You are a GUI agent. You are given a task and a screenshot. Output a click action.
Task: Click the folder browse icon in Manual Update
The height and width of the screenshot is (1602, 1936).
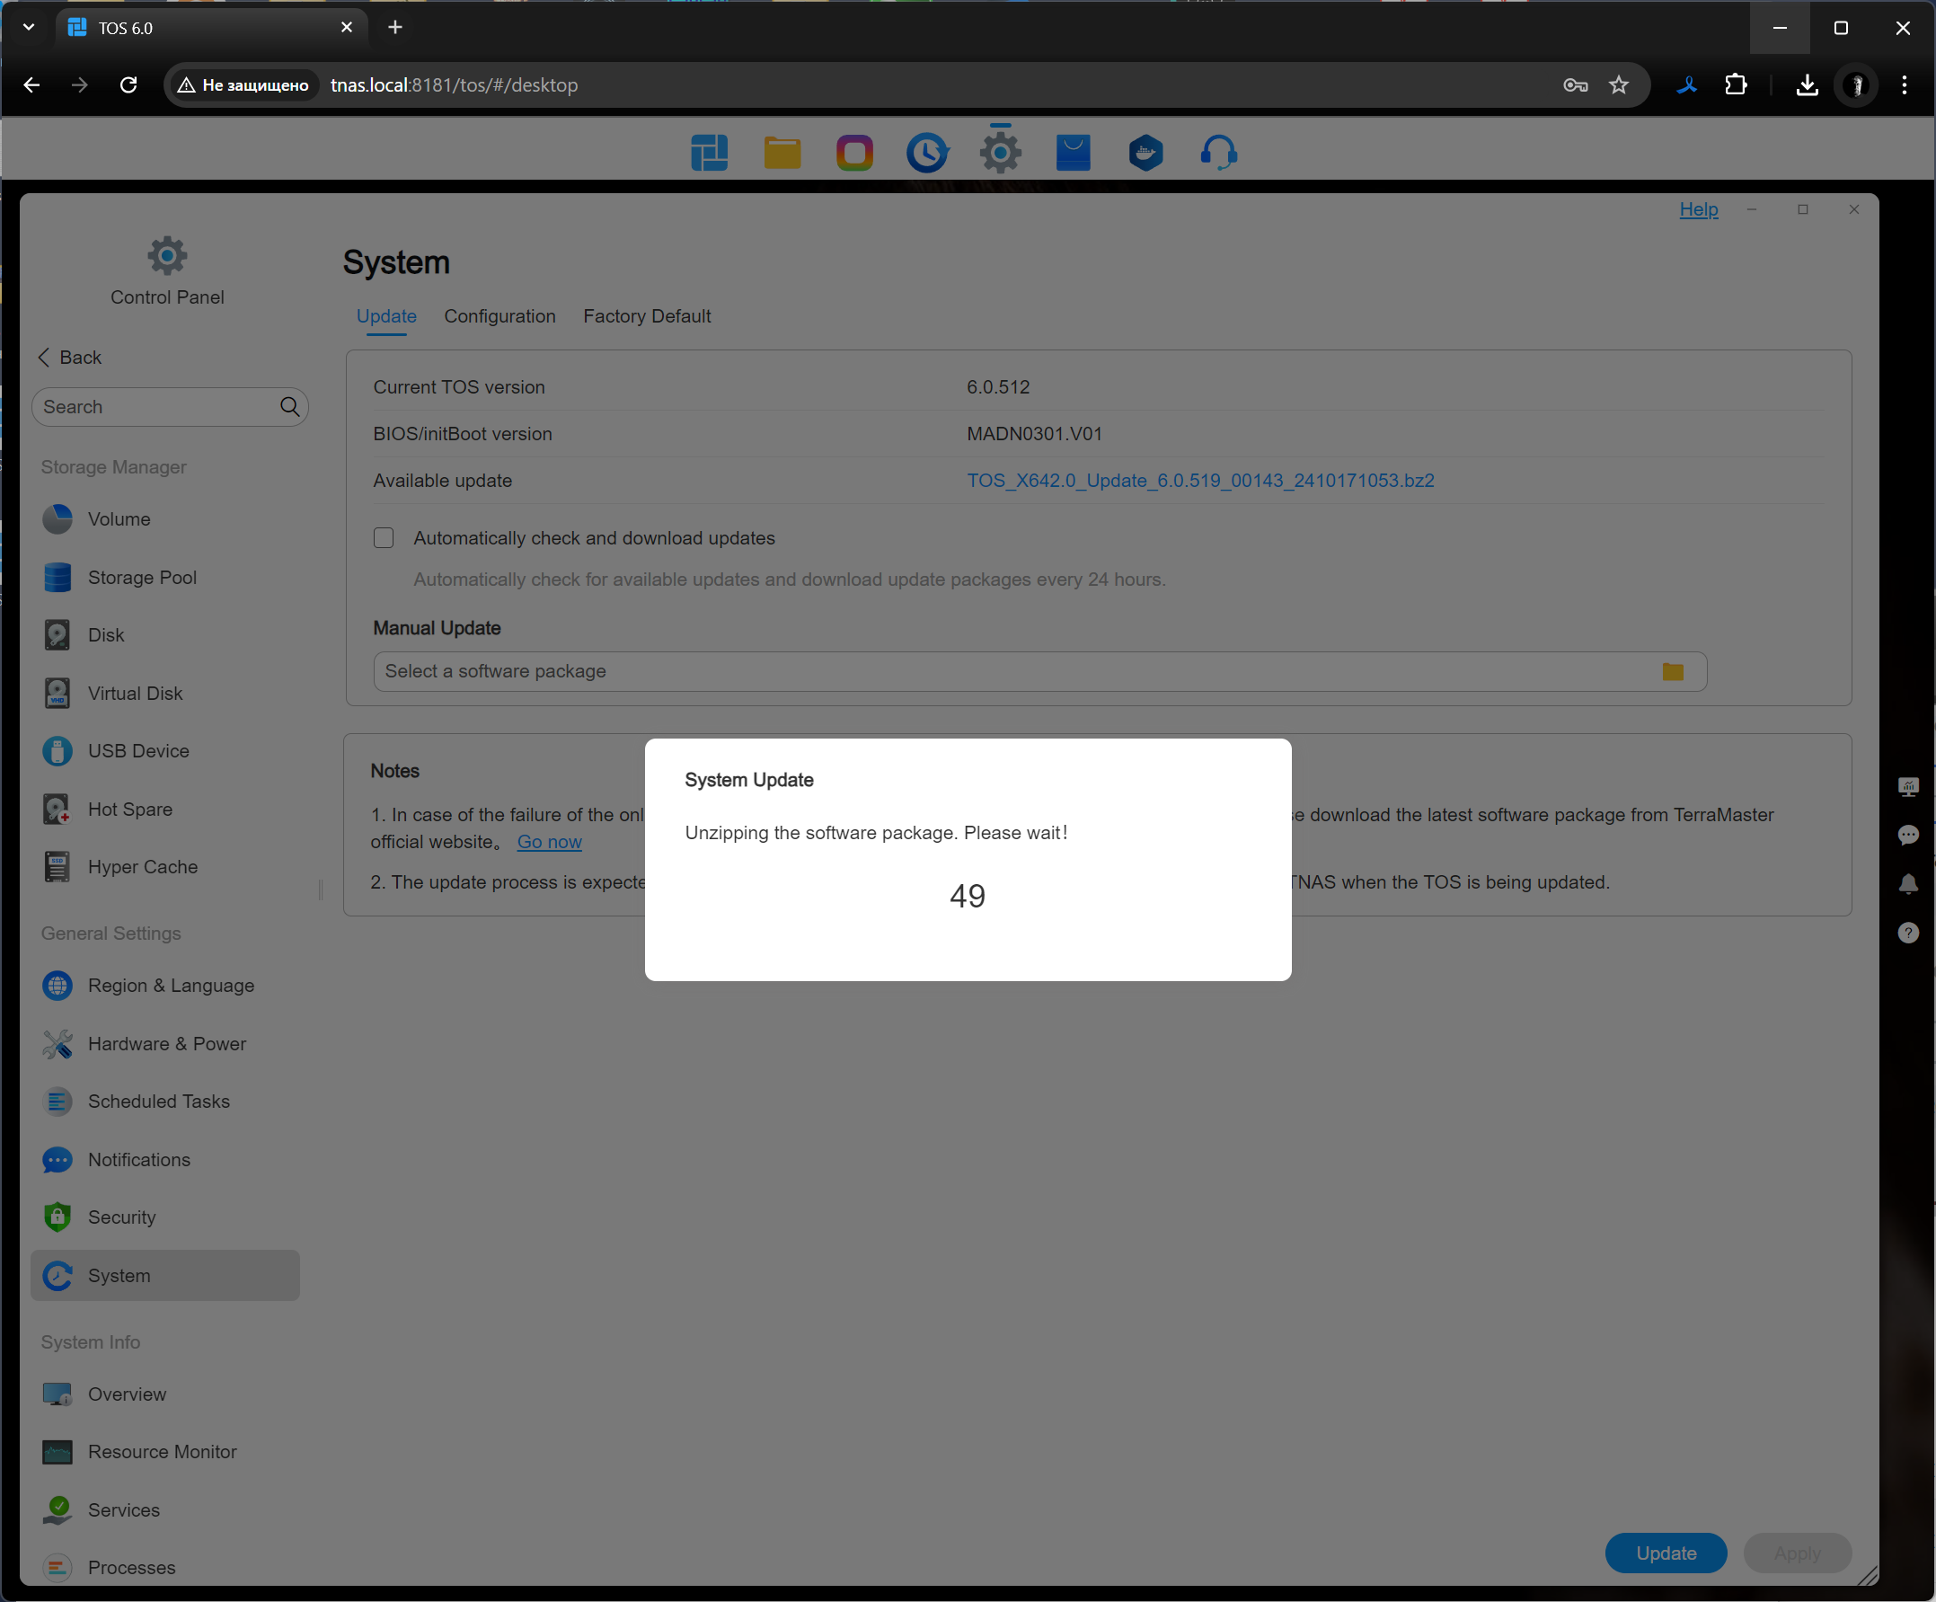click(x=1673, y=671)
